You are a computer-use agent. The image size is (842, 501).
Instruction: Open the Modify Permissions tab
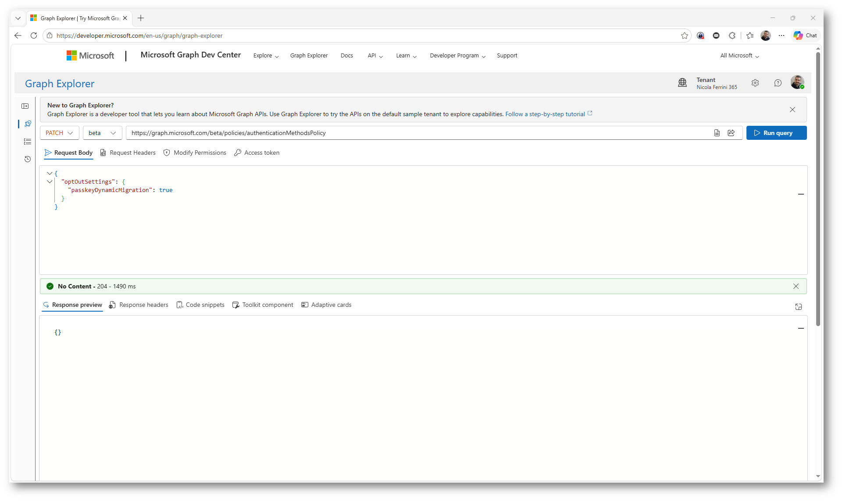click(x=195, y=153)
